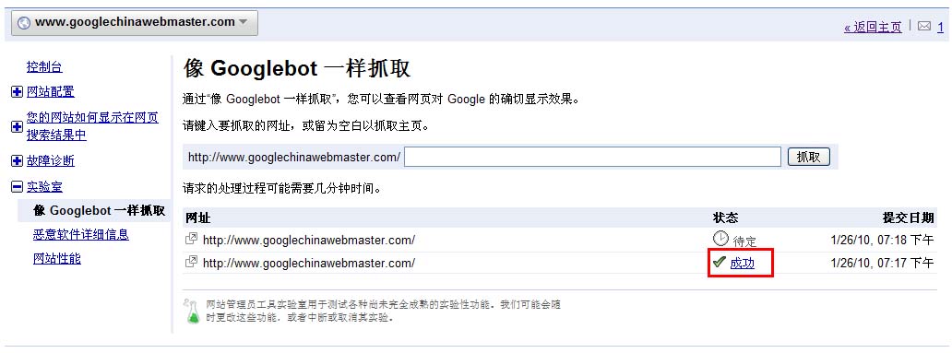Viewport: 952px width, 353px height.
Task: Click the green success checkmark icon
Action: 720,262
